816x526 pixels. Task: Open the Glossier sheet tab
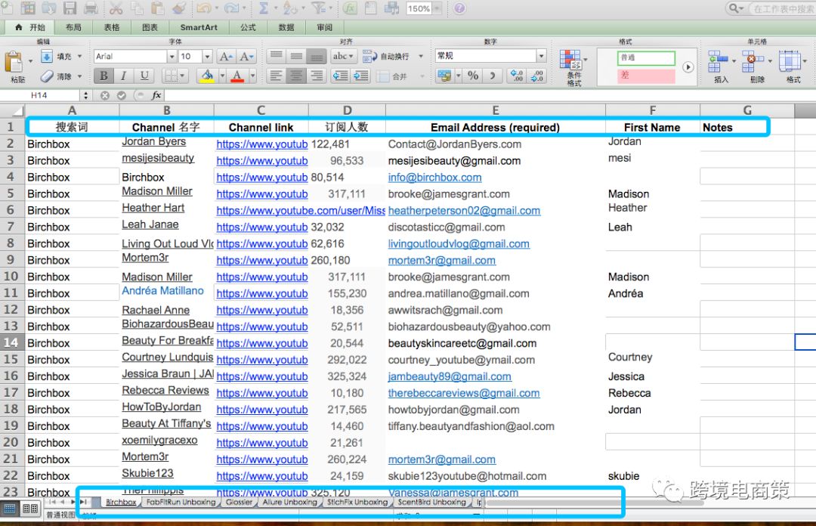(240, 502)
